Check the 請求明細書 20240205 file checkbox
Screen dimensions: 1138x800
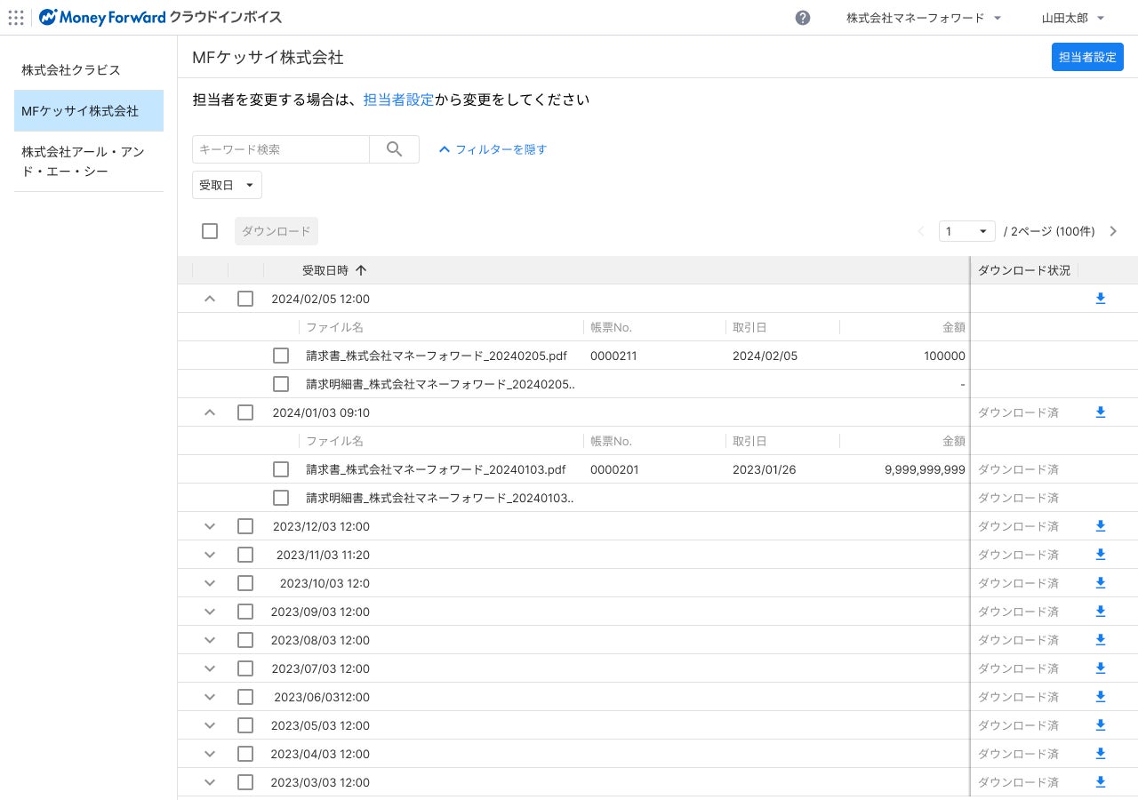click(x=281, y=384)
